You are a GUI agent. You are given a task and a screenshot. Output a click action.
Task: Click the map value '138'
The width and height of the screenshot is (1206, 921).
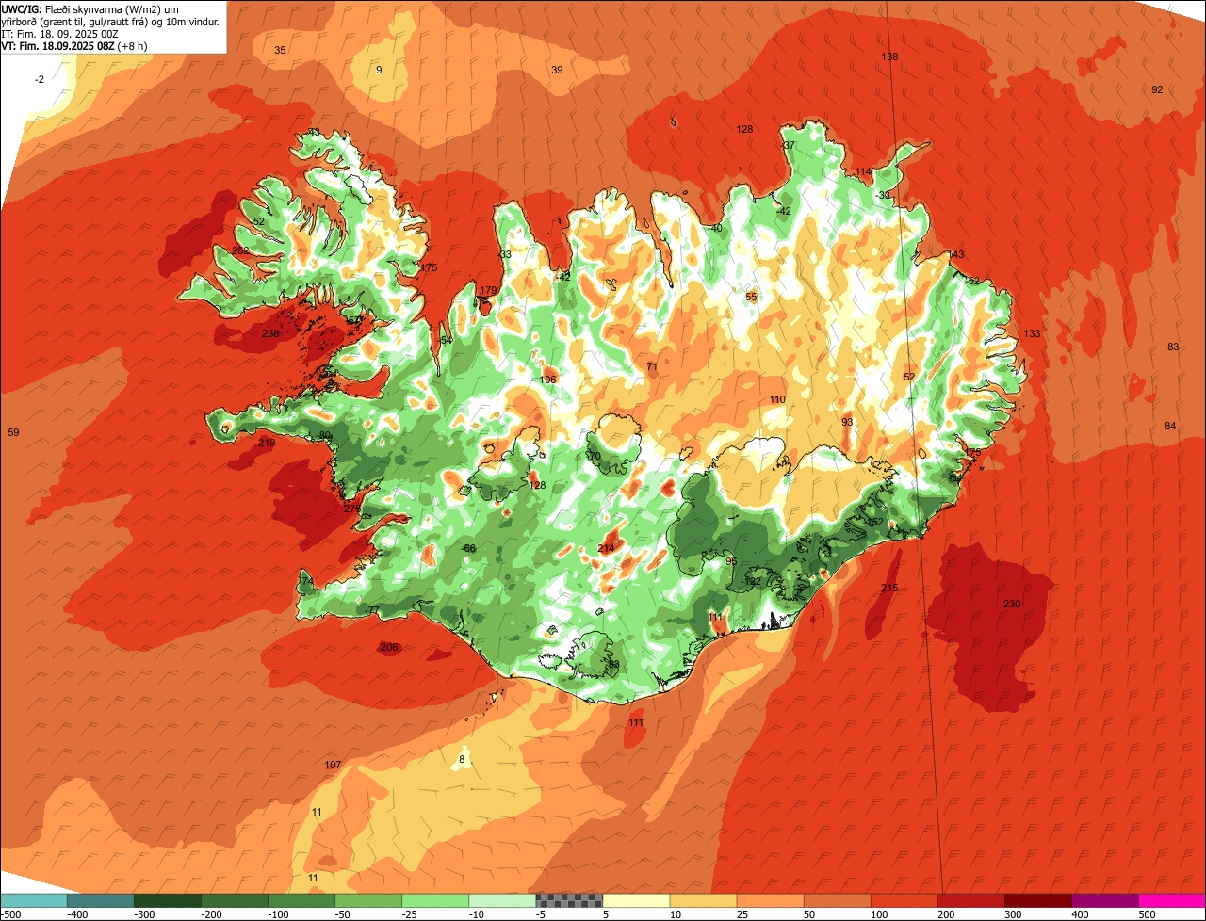tap(889, 57)
